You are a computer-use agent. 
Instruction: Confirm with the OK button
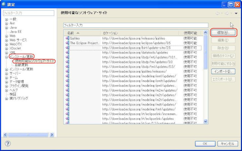(205, 144)
